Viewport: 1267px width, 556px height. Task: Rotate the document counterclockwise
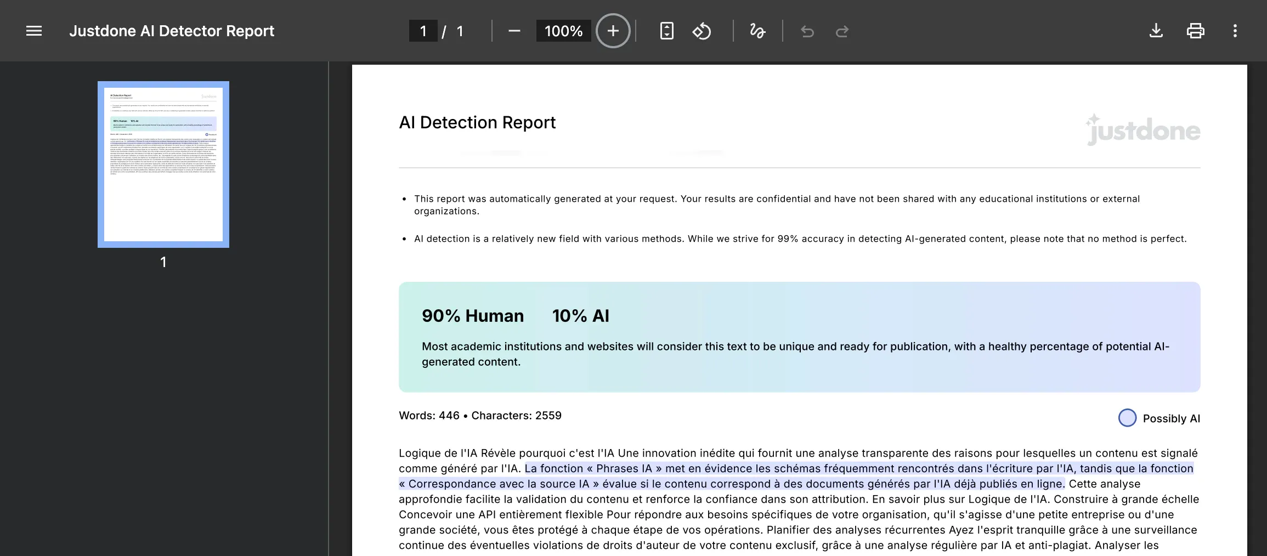click(x=702, y=31)
